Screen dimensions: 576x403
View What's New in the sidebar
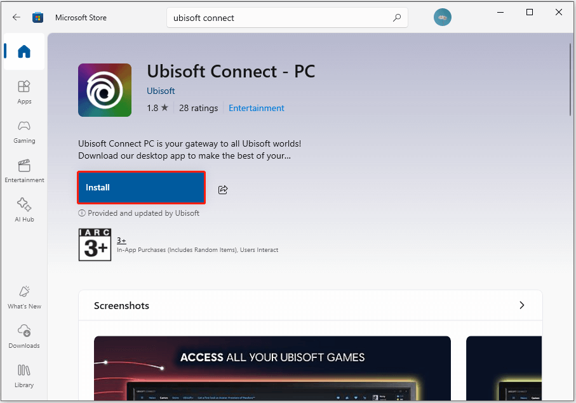[23, 297]
